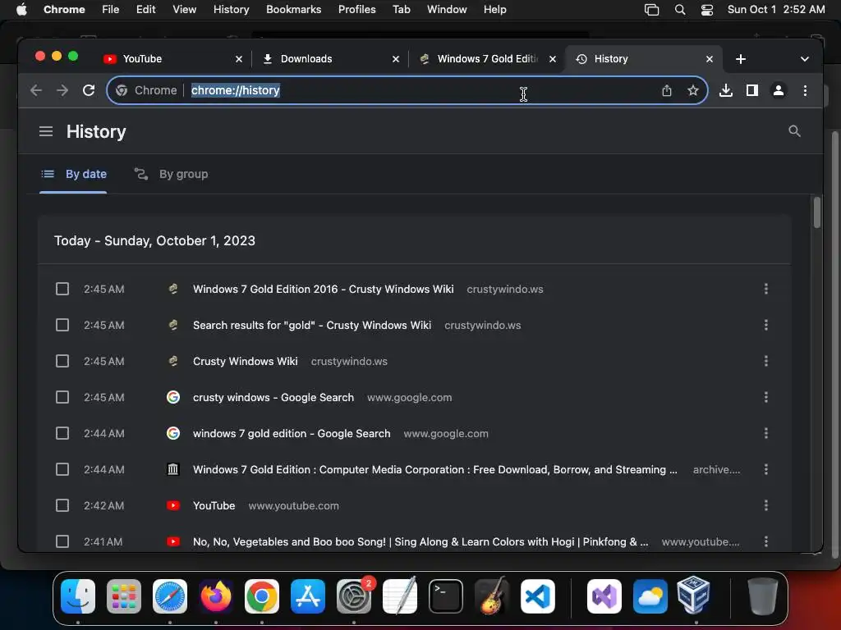Image resolution: width=841 pixels, height=630 pixels.
Task: Open the History hamburger menu
Action: click(x=46, y=131)
